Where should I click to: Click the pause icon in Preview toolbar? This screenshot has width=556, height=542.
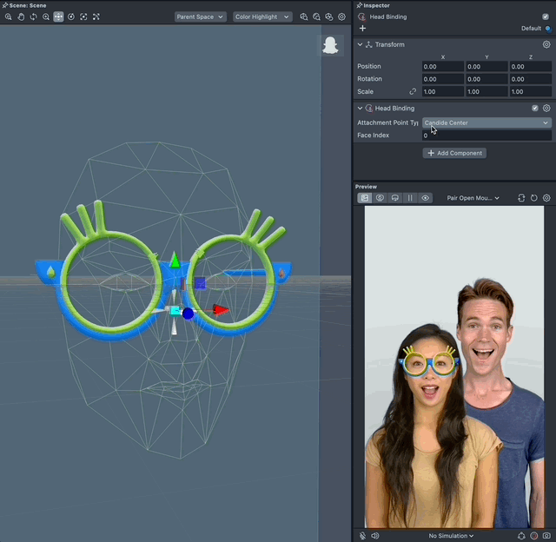(410, 198)
